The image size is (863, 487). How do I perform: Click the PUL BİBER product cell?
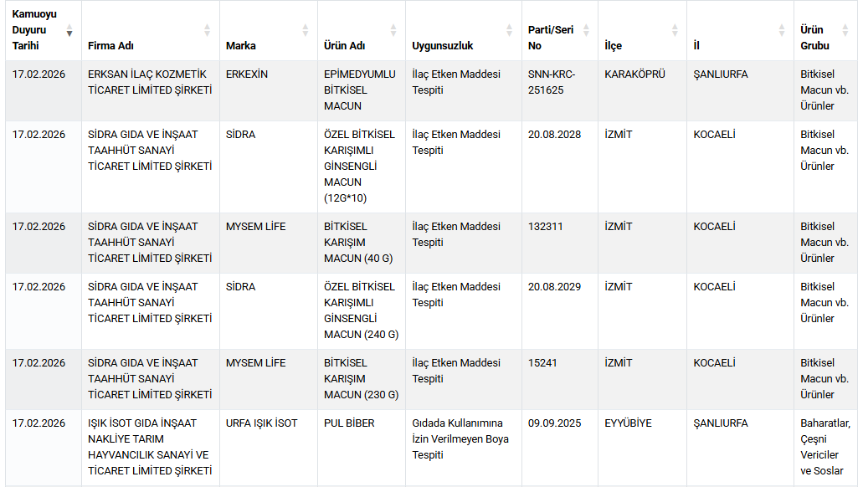(x=349, y=423)
